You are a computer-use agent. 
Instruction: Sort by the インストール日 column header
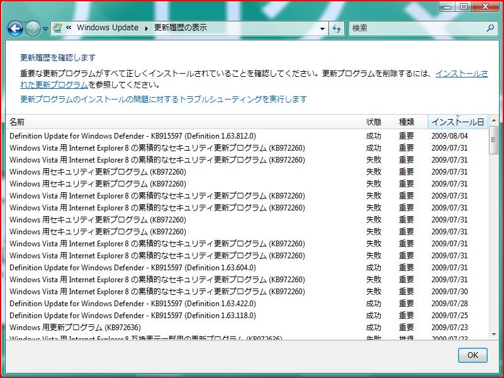[457, 122]
